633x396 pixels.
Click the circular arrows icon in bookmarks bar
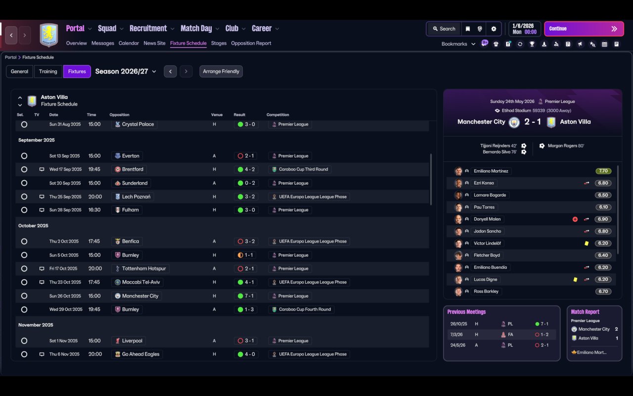[x=520, y=44]
